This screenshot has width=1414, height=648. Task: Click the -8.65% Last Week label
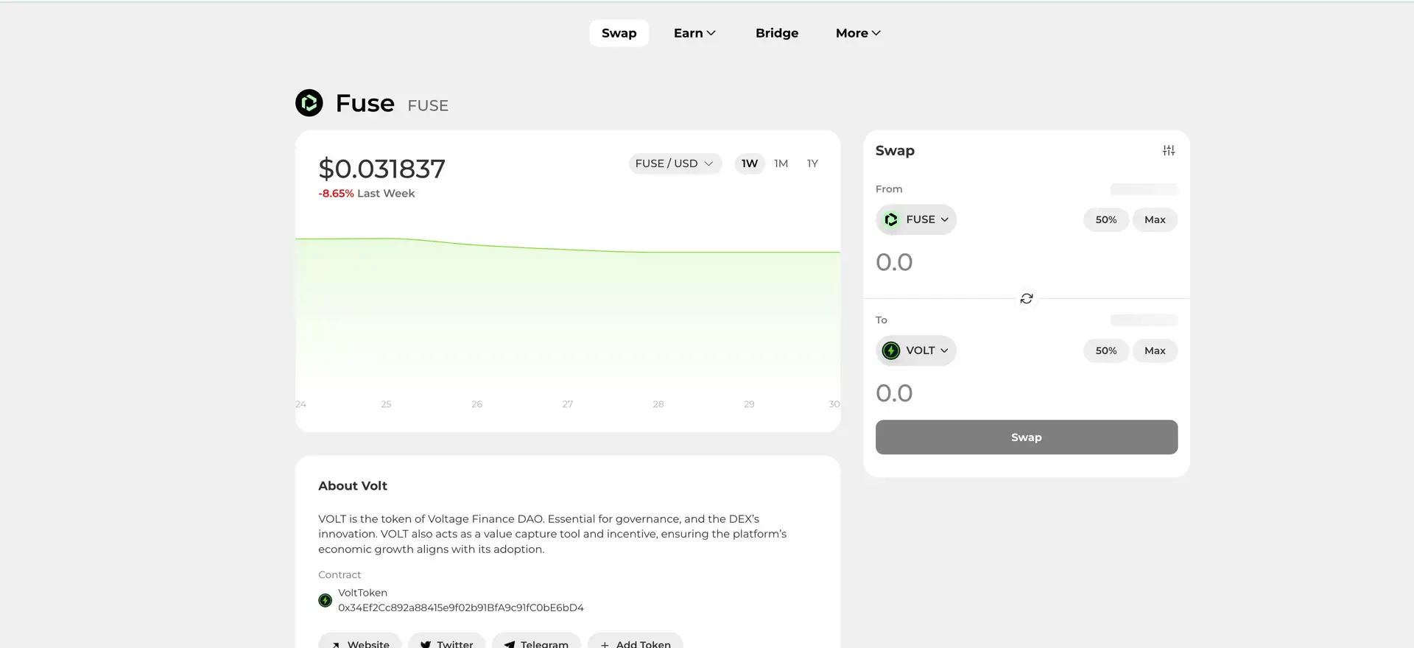click(x=367, y=194)
